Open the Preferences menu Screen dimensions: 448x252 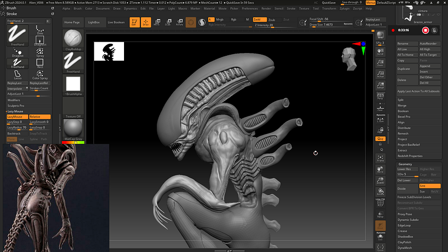tap(250, 9)
